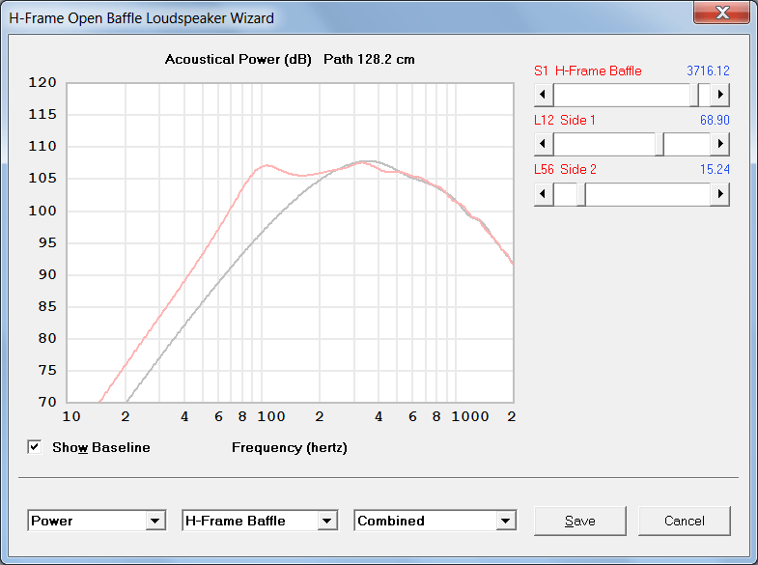Decrease S1 H-Frame Baffle with left arrow
Viewport: 758px width, 565px height.
click(544, 95)
